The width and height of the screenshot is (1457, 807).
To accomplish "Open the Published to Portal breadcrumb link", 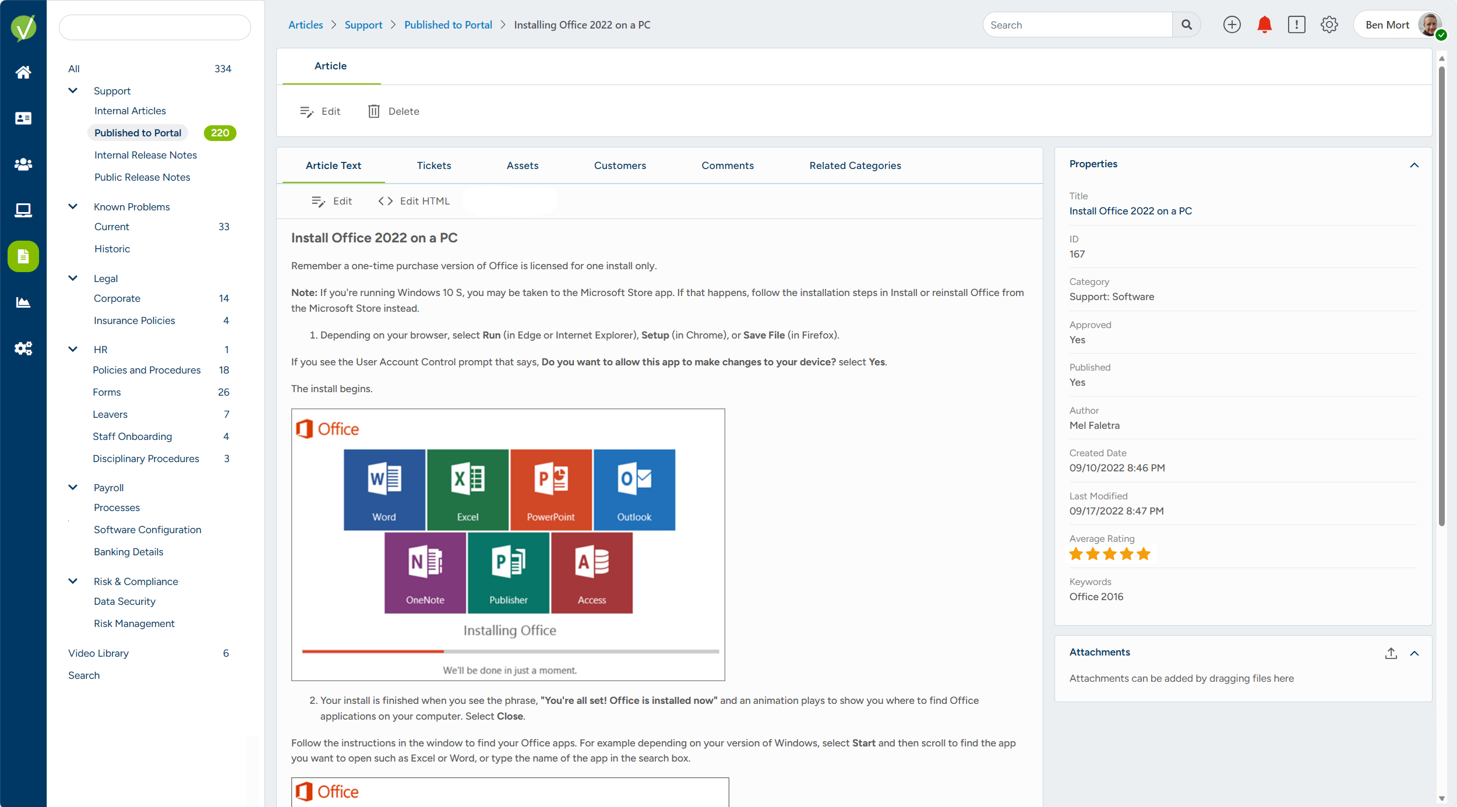I will tap(448, 24).
